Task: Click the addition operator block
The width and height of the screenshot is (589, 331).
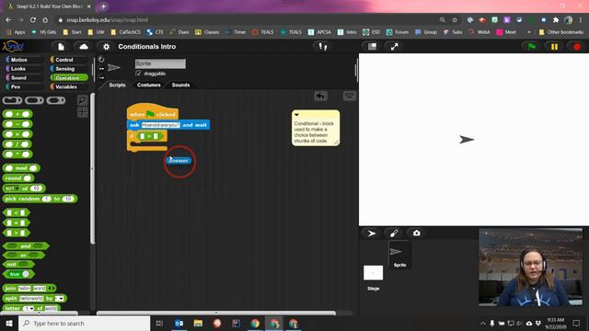Action: (x=17, y=114)
